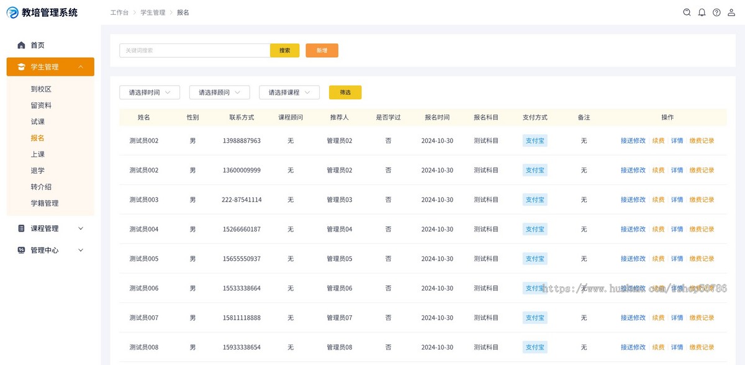The image size is (745, 365).
Task: Click the 联系方式 column header
Action: click(x=242, y=117)
